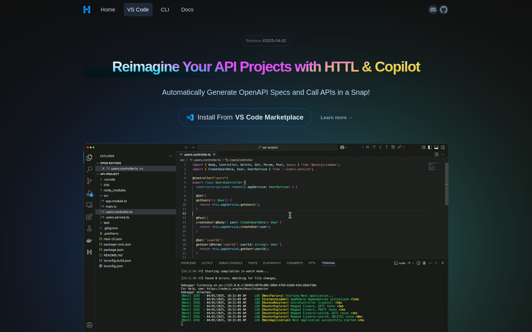532x332 pixels.
Task: Toggle the bottom panel
Action: point(436,147)
